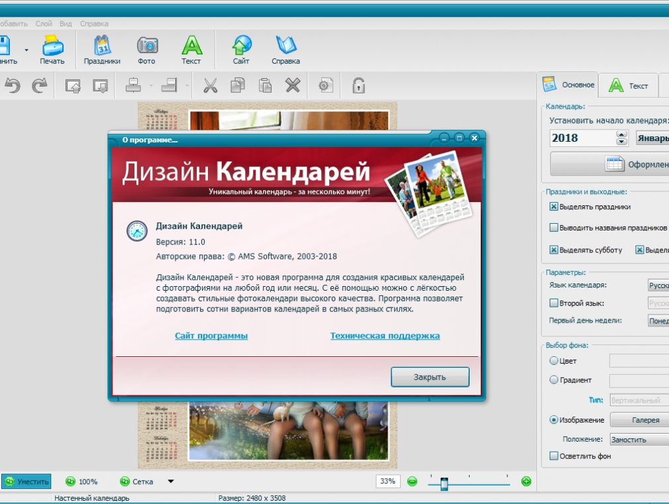Switch to the Основное tab
Screen dimensions: 669x504
[568, 85]
